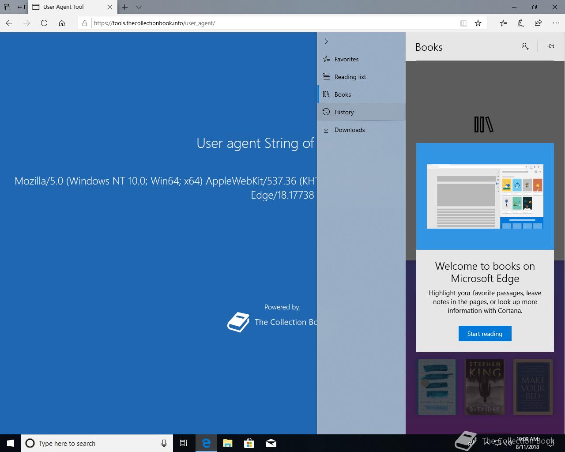Select the Books section
565x452 pixels.
coord(362,94)
